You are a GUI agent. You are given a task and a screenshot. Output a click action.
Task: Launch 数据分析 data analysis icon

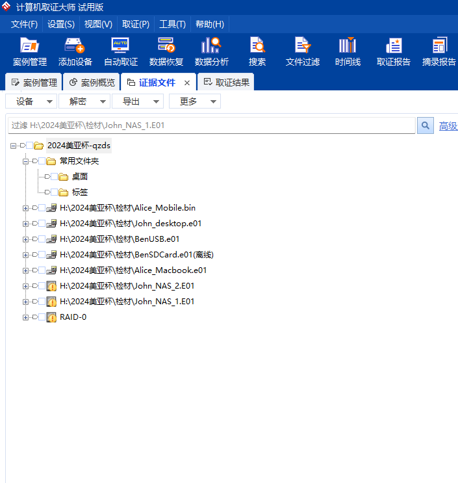(x=211, y=51)
